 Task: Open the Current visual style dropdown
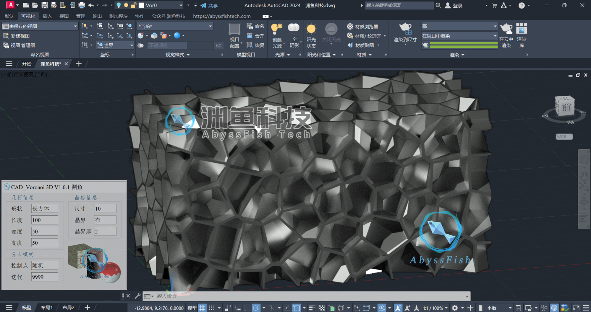click(210, 26)
